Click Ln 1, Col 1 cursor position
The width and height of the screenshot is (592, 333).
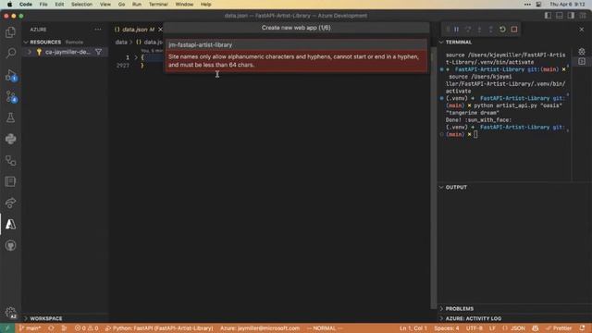coord(413,328)
